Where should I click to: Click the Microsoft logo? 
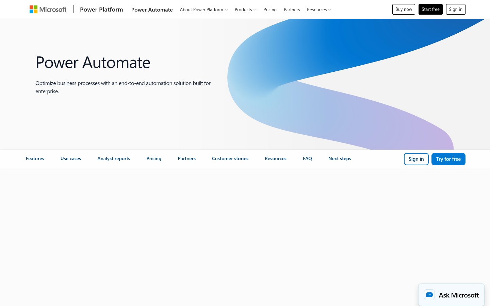tap(48, 10)
